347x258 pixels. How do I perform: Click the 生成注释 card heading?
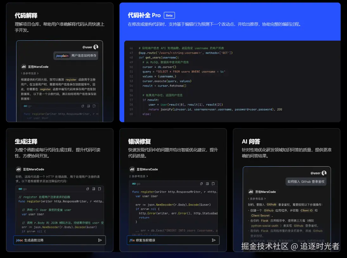coord(26,142)
